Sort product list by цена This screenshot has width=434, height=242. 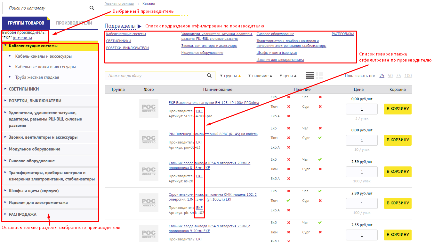coord(288,76)
